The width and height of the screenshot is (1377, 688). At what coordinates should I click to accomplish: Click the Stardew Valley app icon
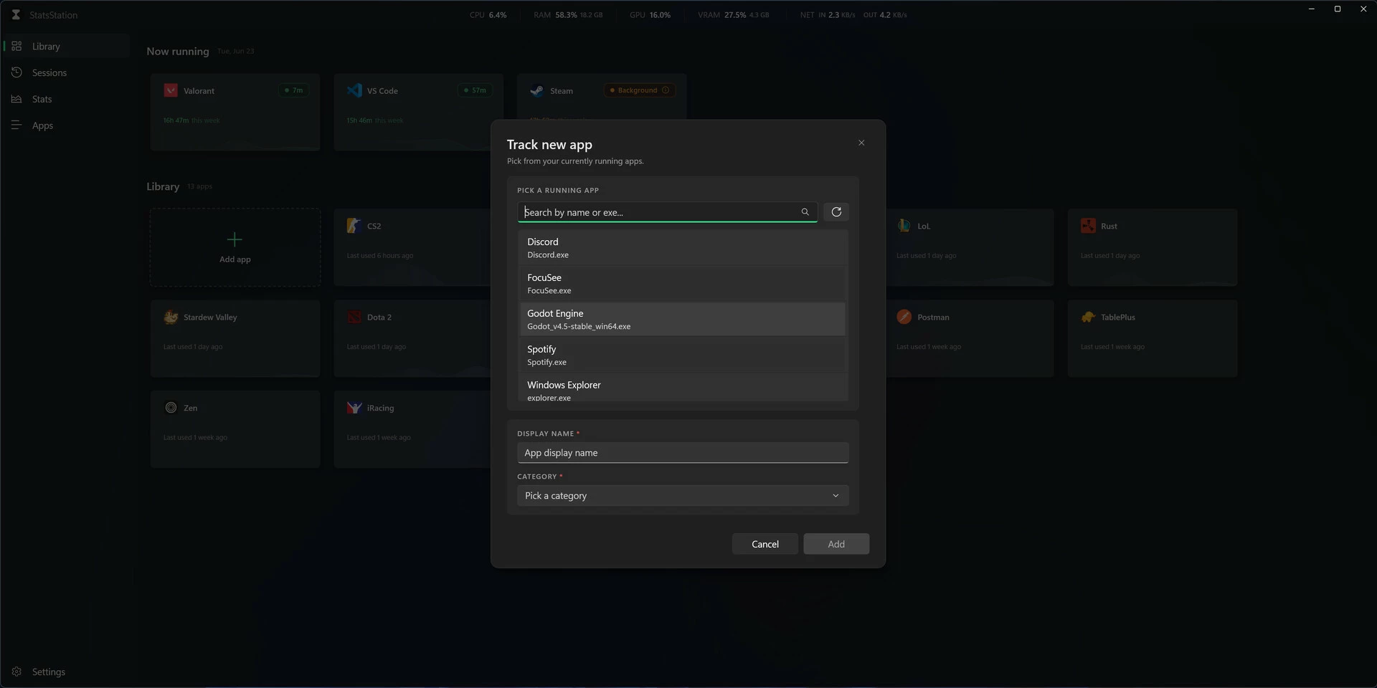point(171,317)
